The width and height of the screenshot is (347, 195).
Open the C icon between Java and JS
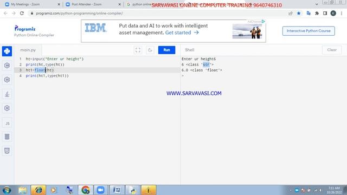(x=7, y=108)
